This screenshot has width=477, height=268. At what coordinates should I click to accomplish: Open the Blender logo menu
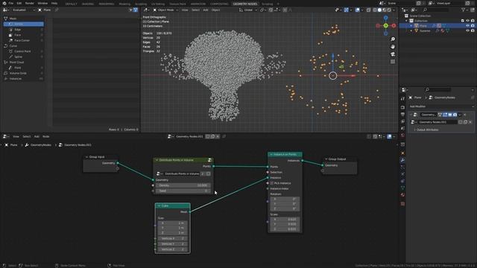click(x=4, y=3)
